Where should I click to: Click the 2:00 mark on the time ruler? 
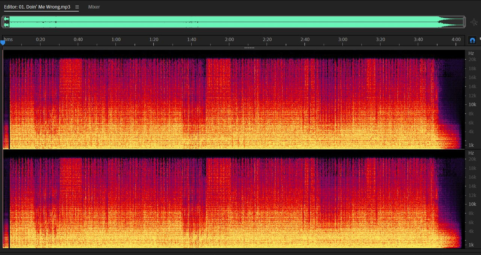click(229, 39)
